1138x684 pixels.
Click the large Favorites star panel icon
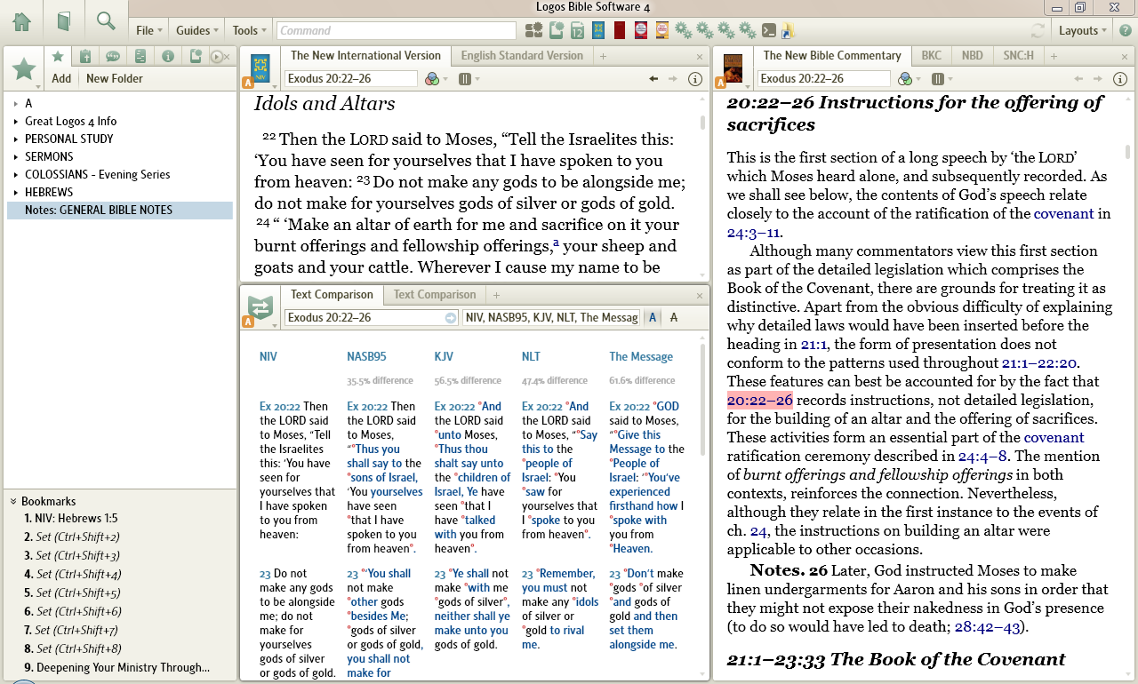(24, 69)
